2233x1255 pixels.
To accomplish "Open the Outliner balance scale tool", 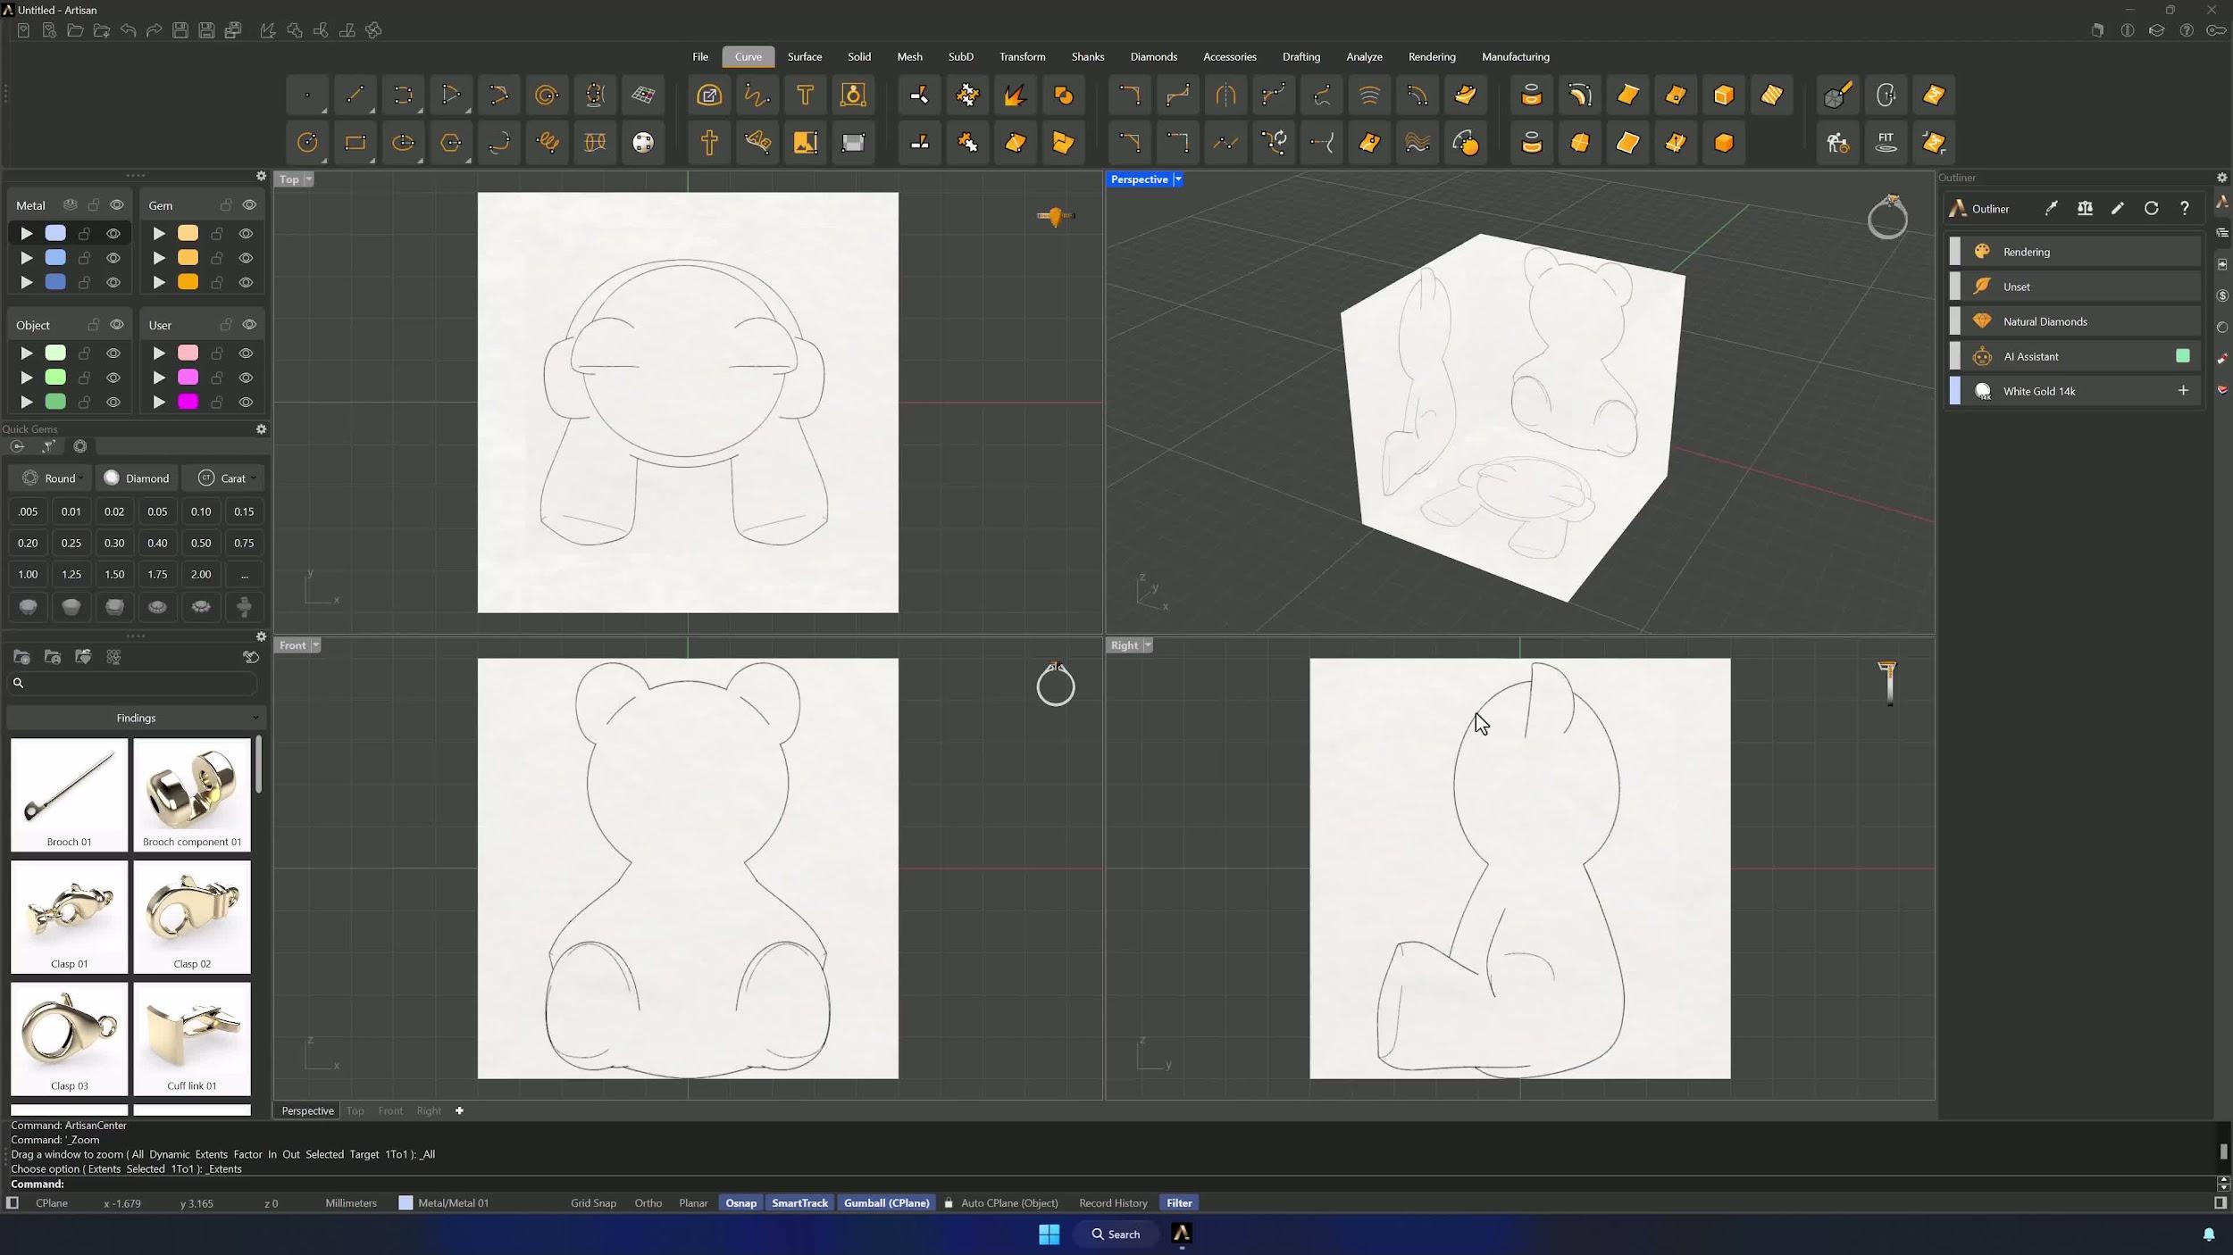I will [2085, 209].
